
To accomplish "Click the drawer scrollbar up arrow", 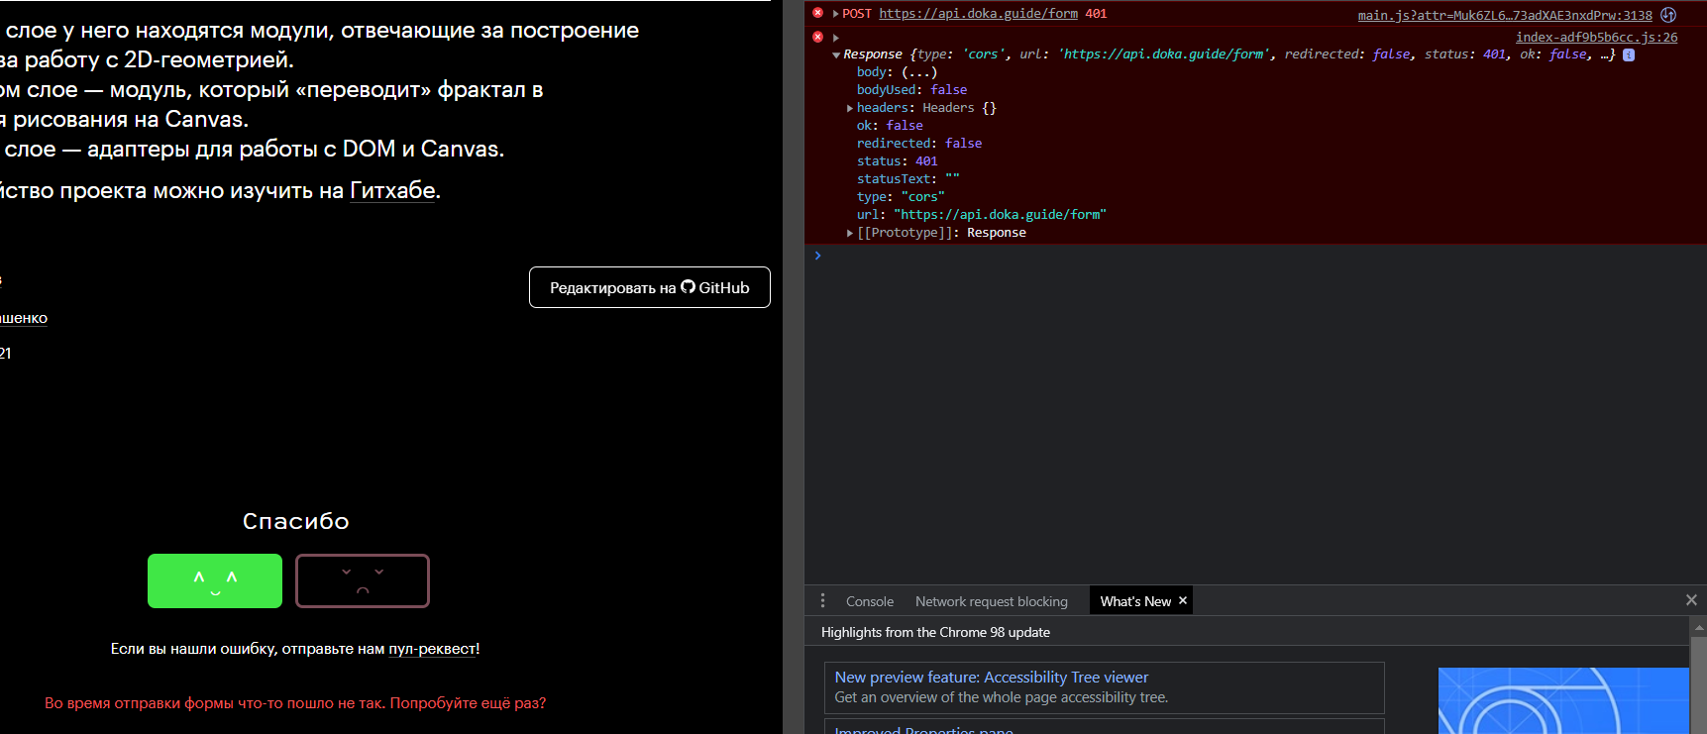I will pos(1699,627).
